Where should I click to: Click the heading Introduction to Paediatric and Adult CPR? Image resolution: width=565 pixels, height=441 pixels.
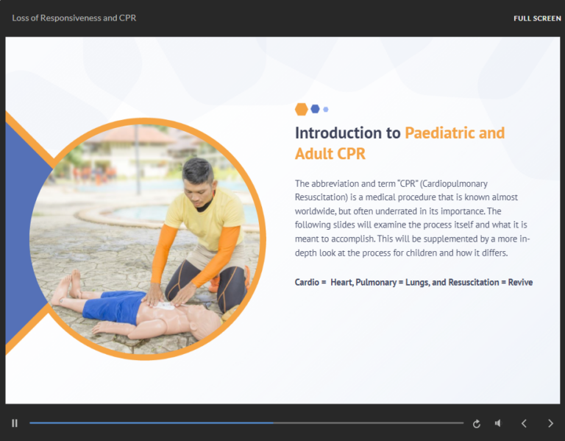399,143
